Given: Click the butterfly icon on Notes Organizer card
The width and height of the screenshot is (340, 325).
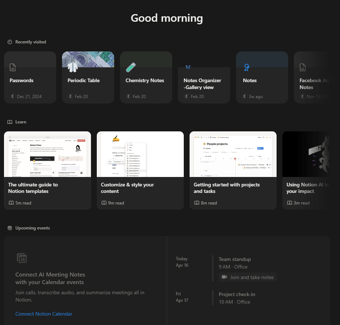Looking at the screenshot, I should pyautogui.click(x=188, y=67).
